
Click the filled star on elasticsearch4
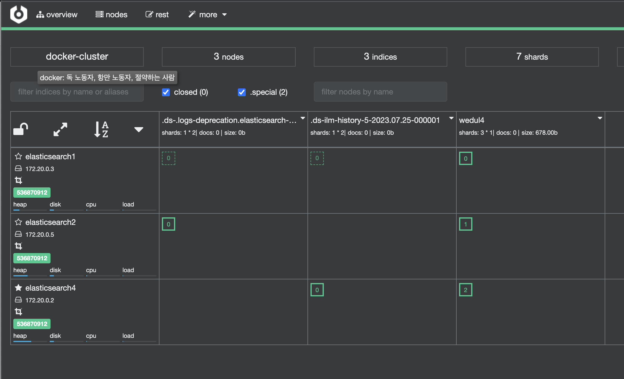(x=18, y=288)
